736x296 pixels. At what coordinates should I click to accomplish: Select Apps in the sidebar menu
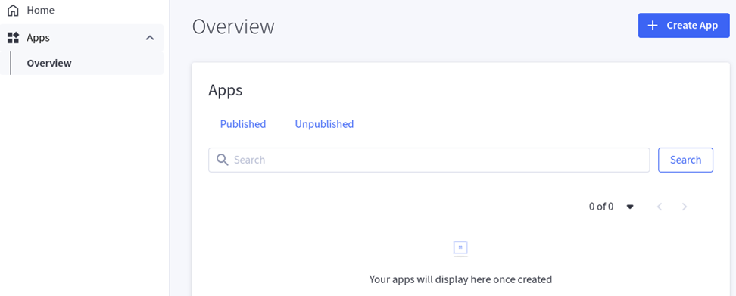82,38
